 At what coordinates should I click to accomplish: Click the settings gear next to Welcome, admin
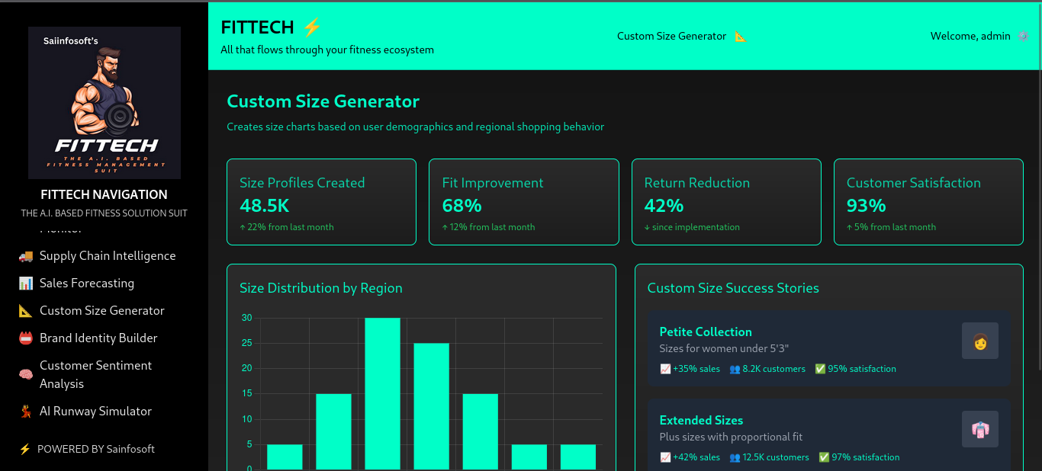click(x=1023, y=36)
